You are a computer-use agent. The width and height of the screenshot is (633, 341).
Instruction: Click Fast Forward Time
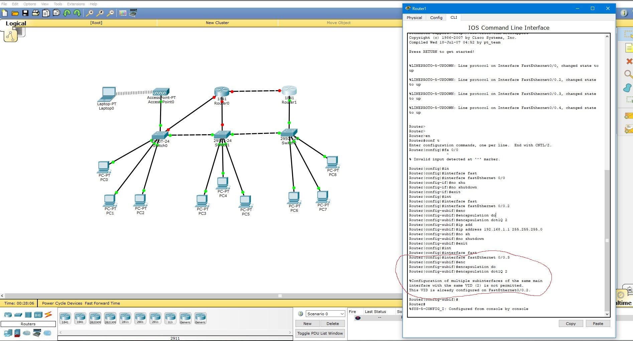click(102, 303)
